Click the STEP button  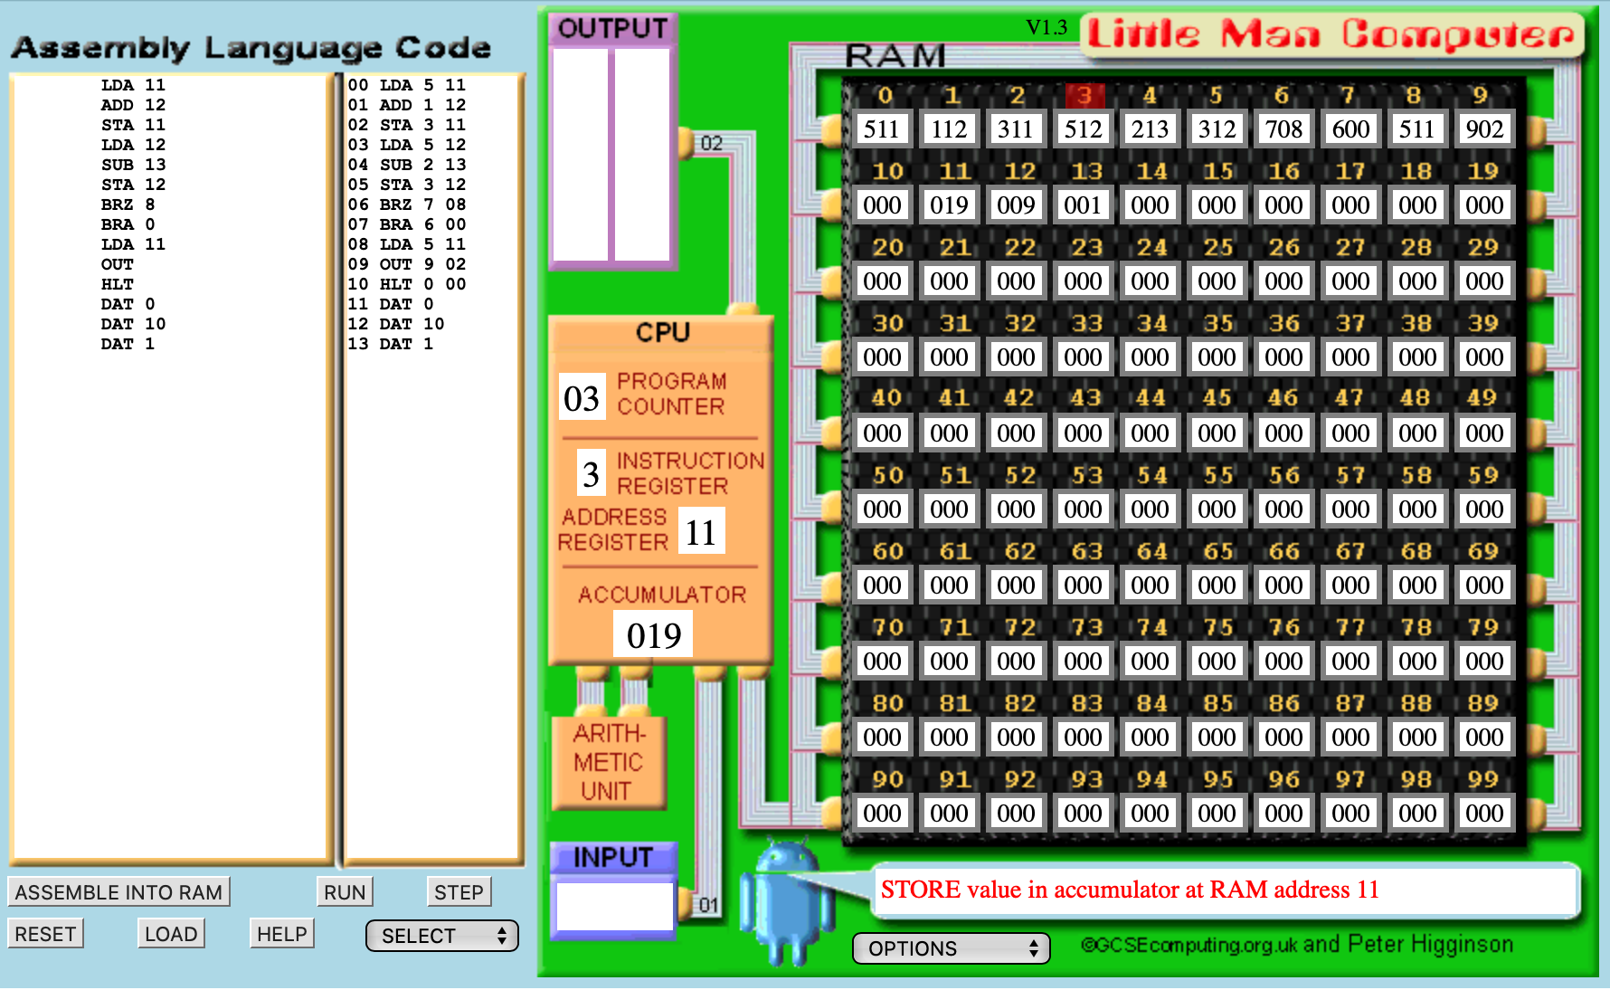pyautogui.click(x=459, y=892)
